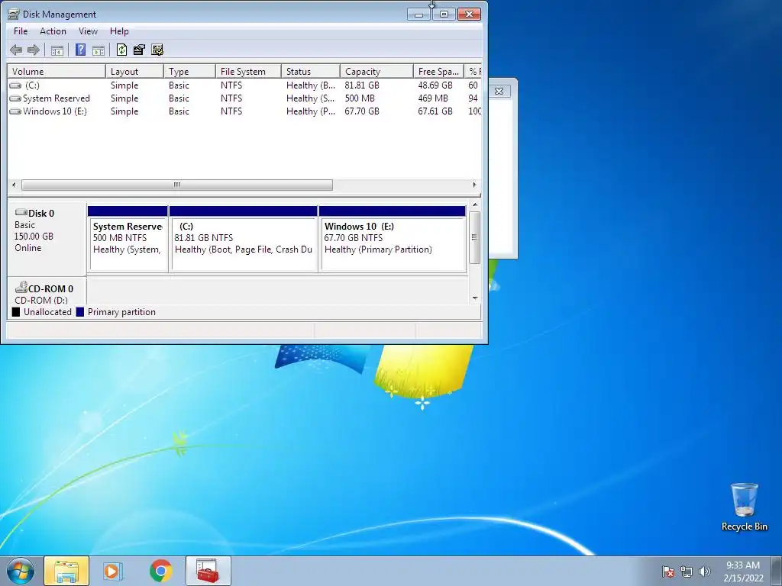Click the CD-ROM 0 drive icon

(21, 288)
